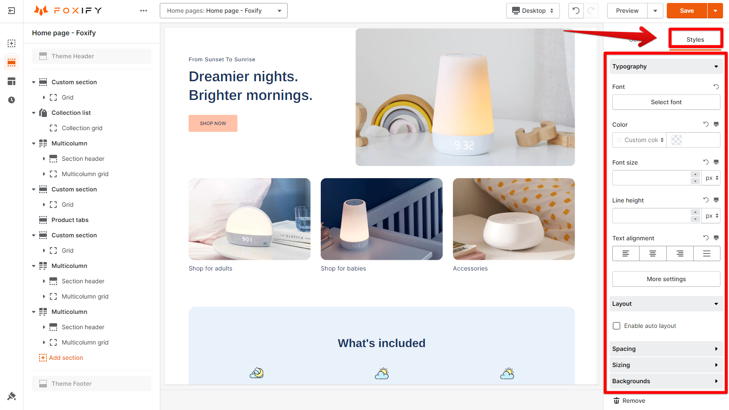This screenshot has height=410, width=729.
Task: Open the history clock icon in left rail
Action: click(x=12, y=100)
